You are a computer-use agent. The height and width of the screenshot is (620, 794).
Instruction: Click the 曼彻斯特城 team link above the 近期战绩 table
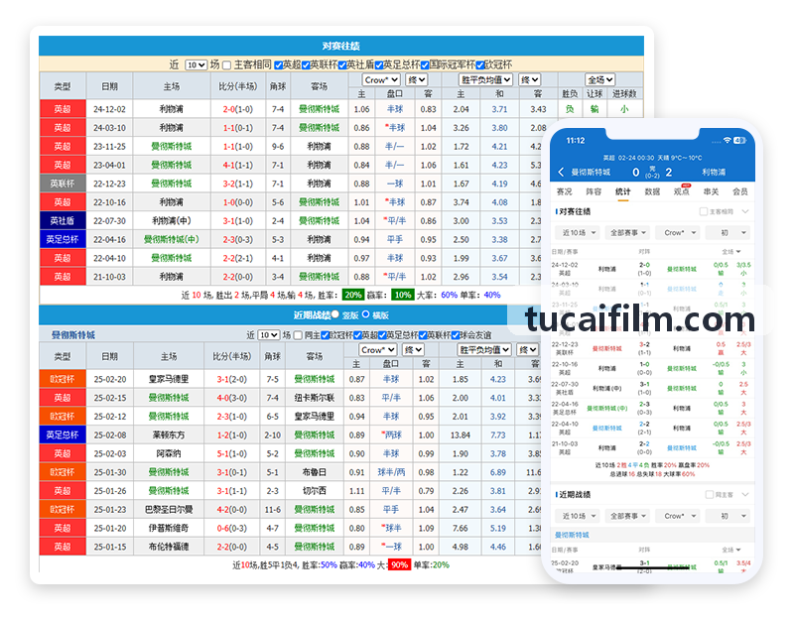click(x=73, y=335)
